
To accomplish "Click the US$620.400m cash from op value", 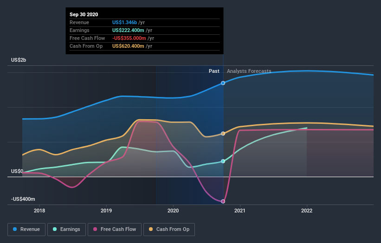I will tap(128, 46).
